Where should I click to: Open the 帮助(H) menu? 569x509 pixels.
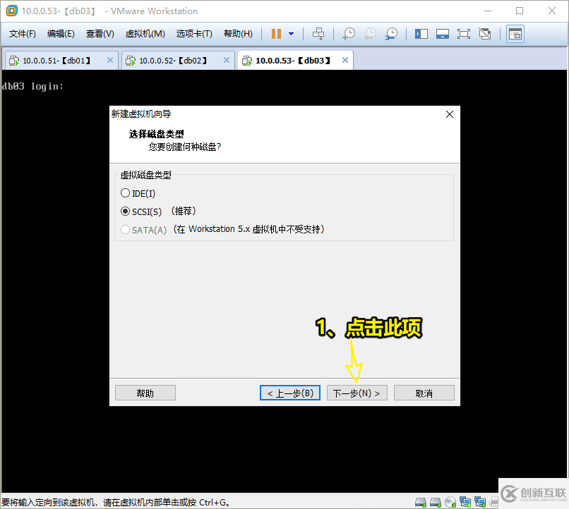coord(238,34)
